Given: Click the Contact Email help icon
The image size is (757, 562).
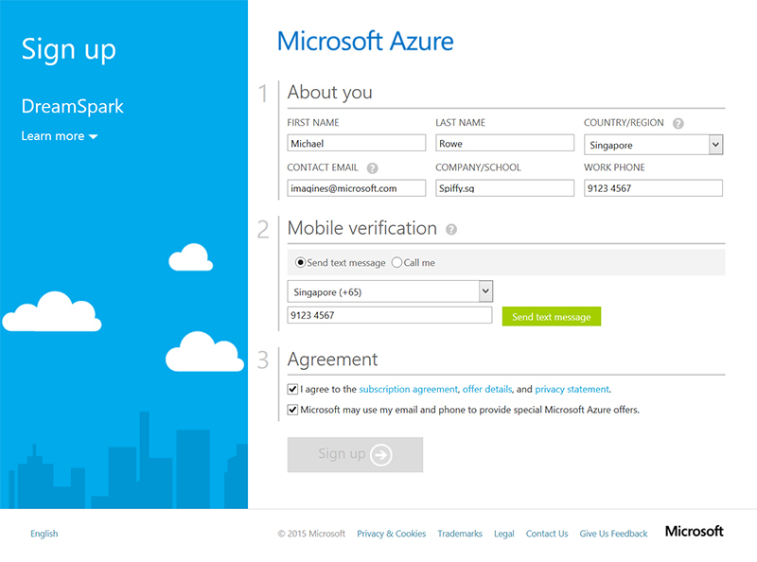Looking at the screenshot, I should 372,168.
